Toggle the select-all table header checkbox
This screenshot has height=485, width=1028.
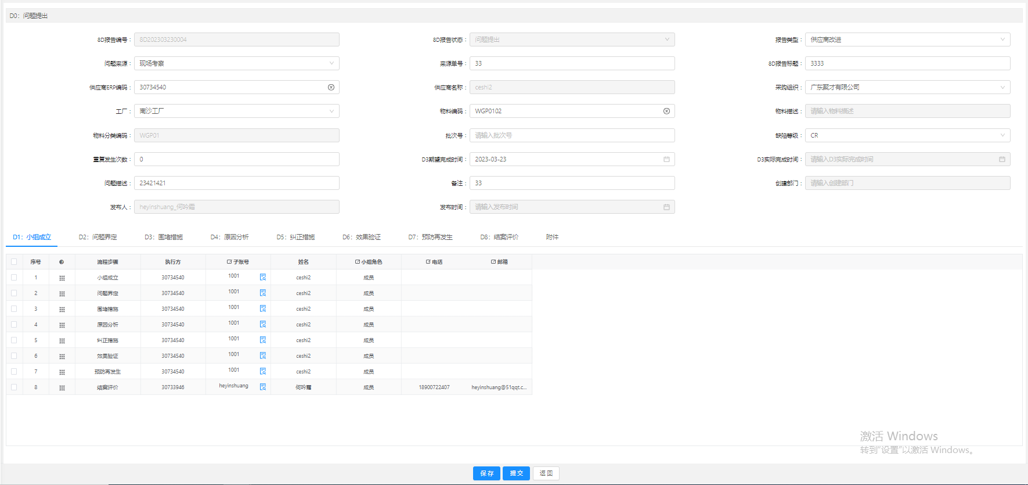pos(14,262)
